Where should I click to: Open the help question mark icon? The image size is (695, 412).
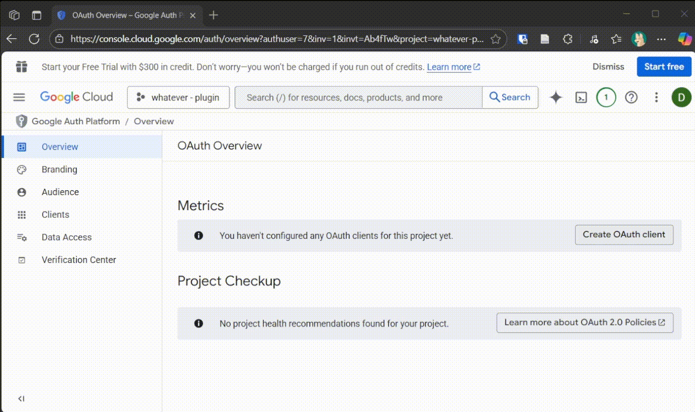click(x=631, y=98)
